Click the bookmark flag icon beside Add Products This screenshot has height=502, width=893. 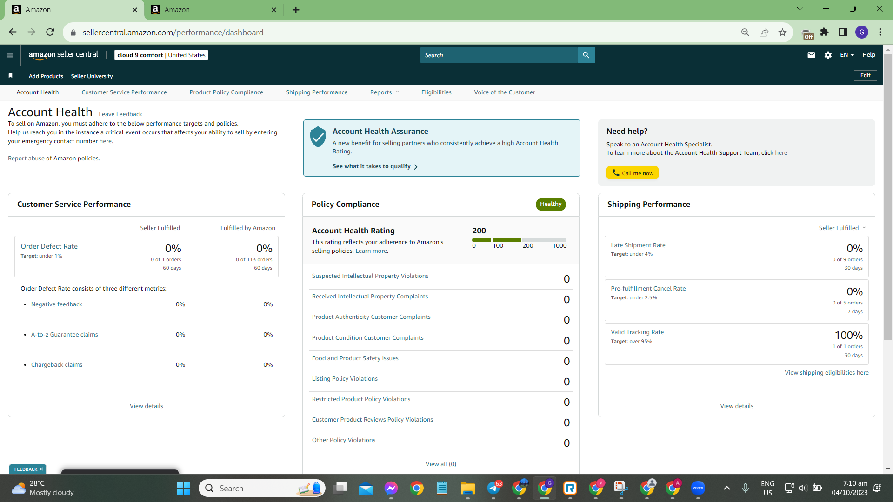[x=10, y=76]
